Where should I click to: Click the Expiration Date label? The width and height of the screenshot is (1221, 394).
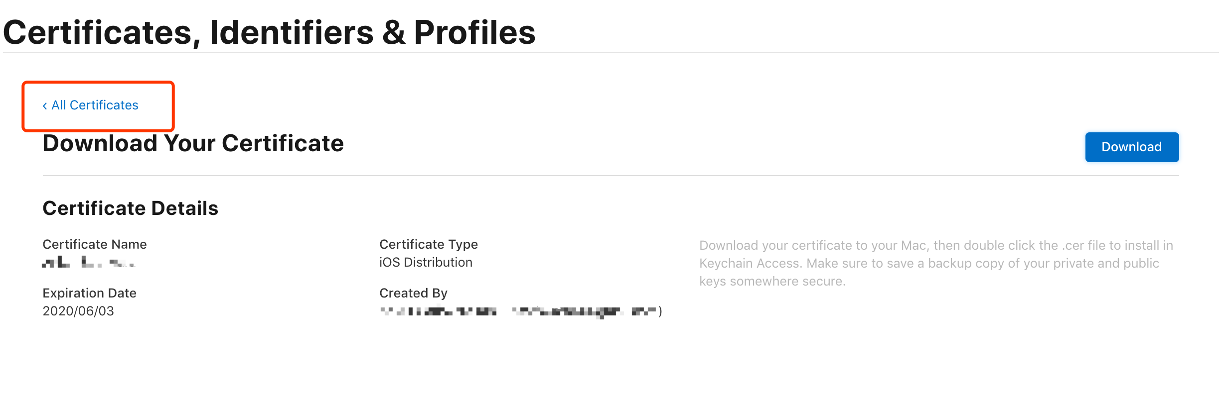point(90,293)
